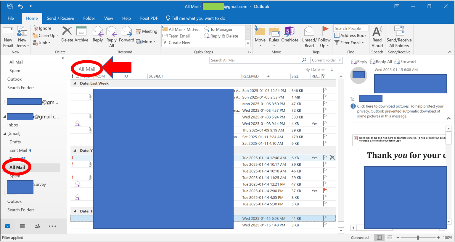Open the Address Book
Screen dimensions: 455x242
[350, 35]
